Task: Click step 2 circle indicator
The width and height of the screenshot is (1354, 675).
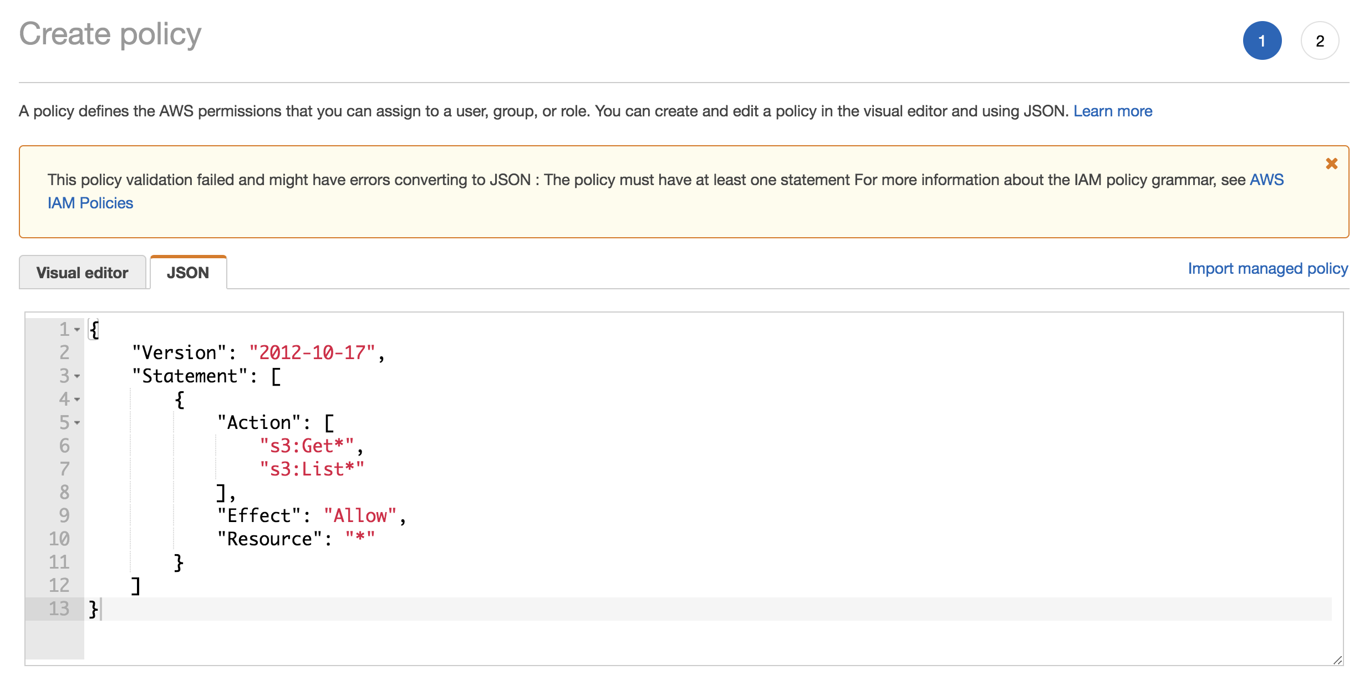Action: 1320,41
